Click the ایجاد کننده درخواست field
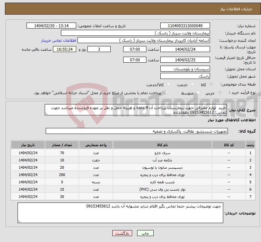Screen dimensions: 261x242 144,40
